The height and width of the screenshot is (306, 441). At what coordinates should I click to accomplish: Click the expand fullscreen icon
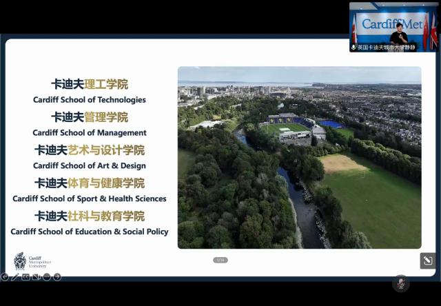428,261
